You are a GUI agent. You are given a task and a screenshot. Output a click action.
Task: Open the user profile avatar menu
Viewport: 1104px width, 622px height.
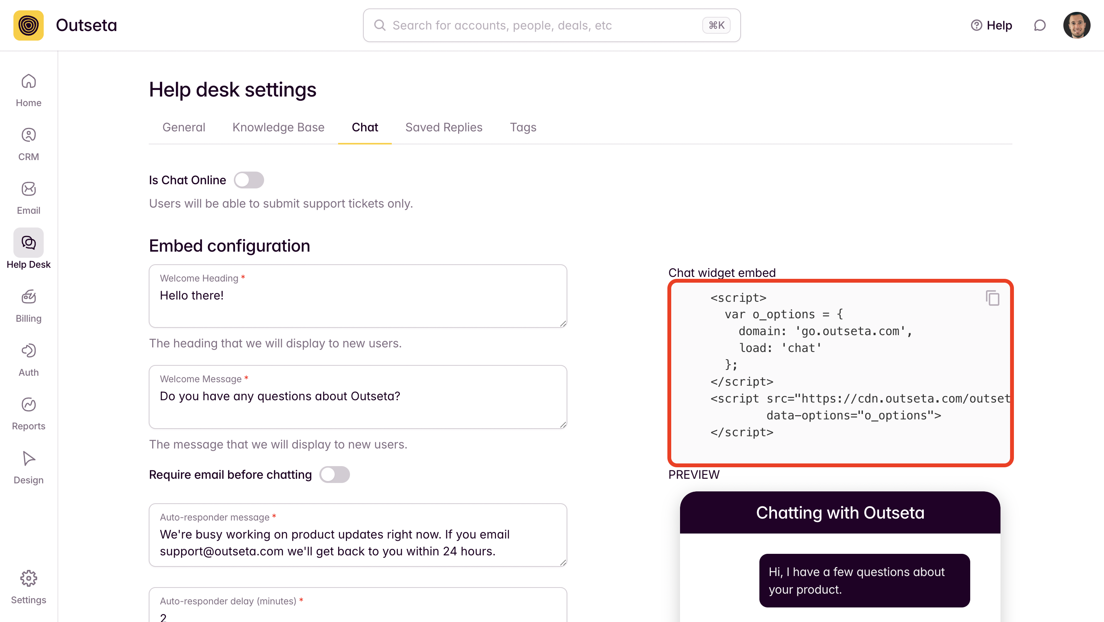coord(1076,25)
